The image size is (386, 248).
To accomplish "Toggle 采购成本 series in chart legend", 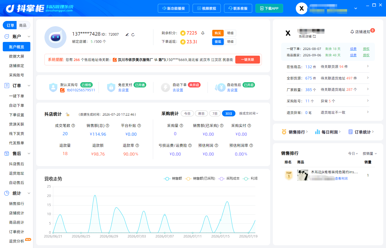I will click(x=229, y=178).
